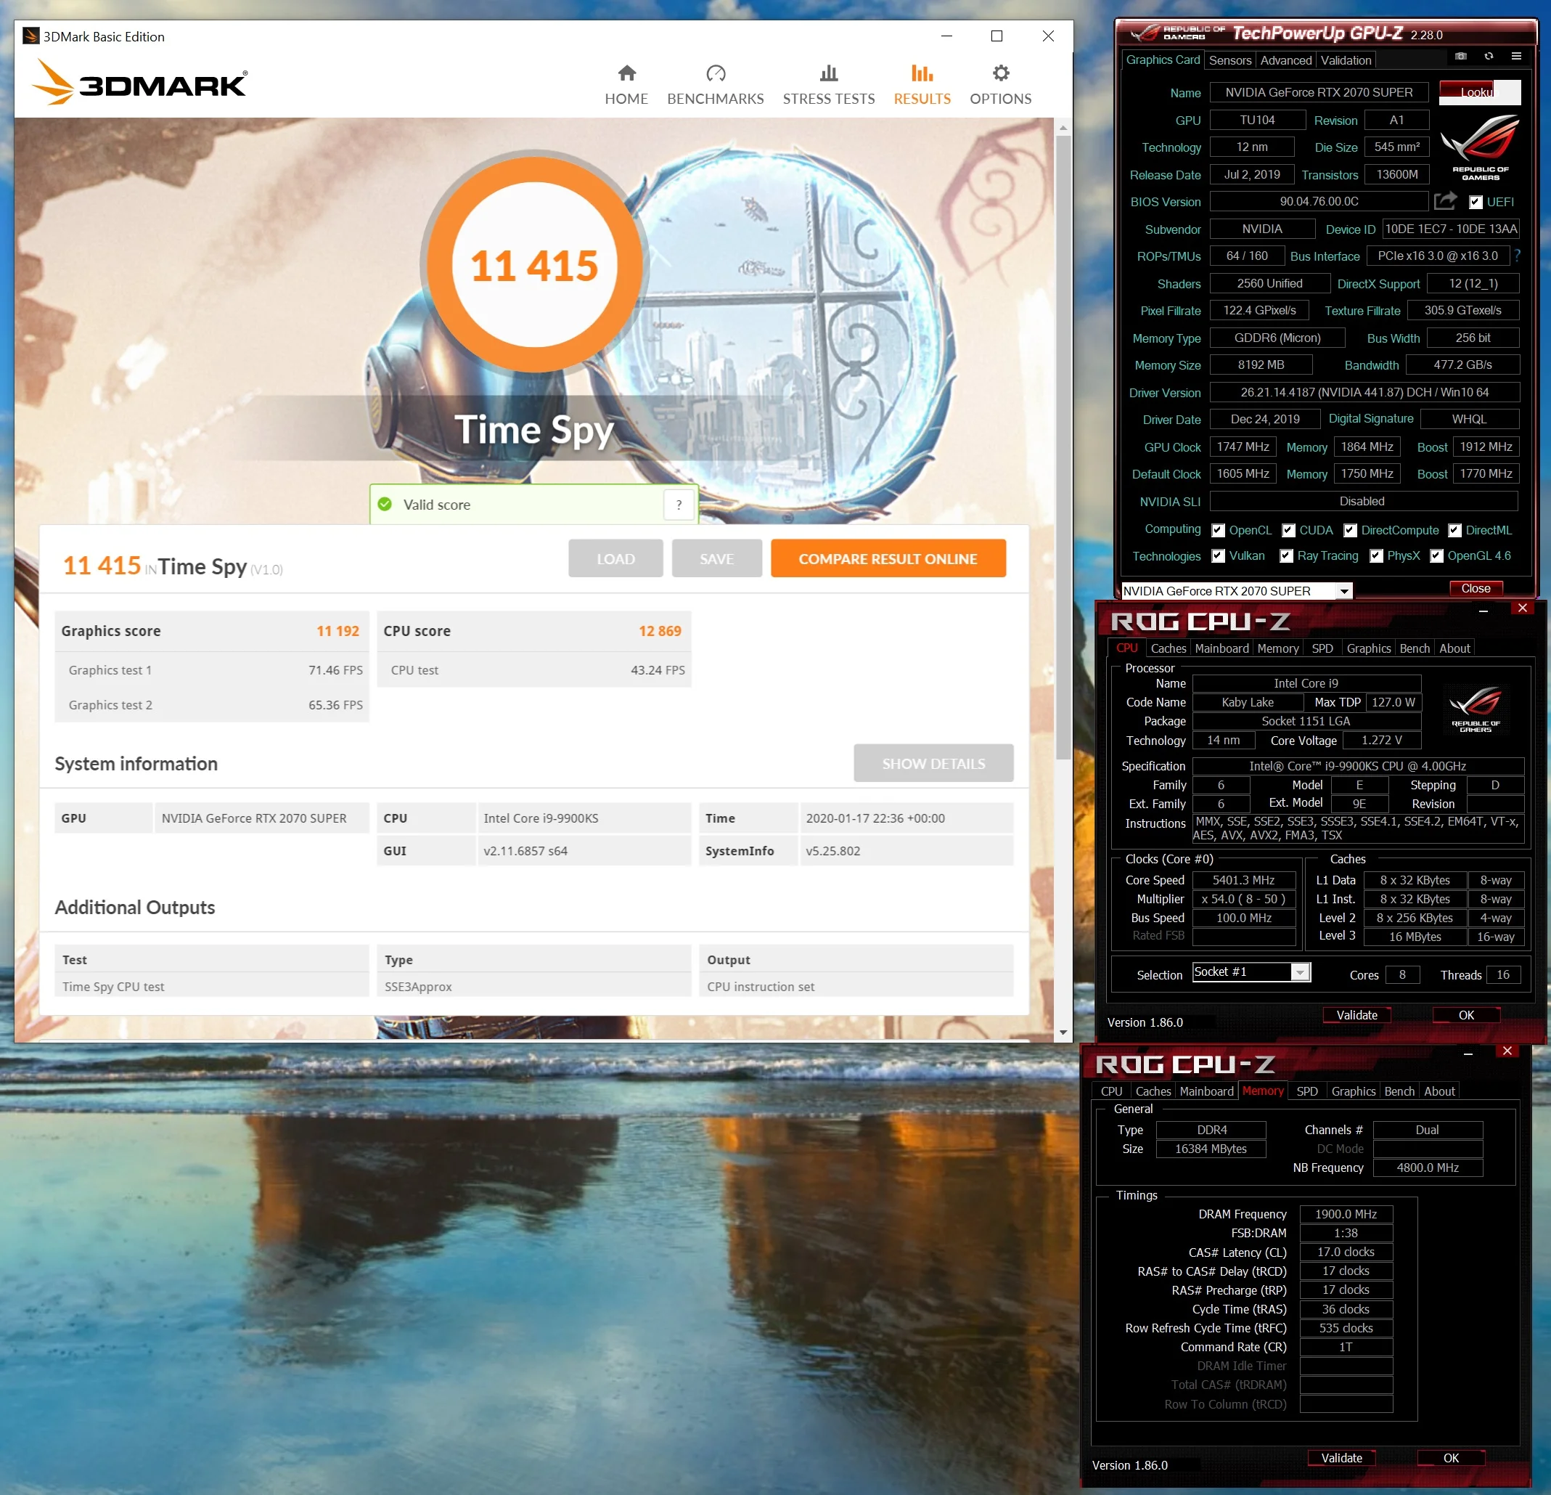Click green valid score checkmark icon

[385, 505]
